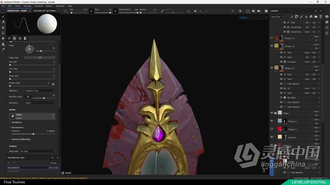Toggle visibility of Fill layer 16

coord(271,67)
